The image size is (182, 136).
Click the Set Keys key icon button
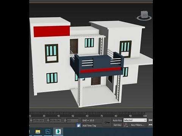107,122
